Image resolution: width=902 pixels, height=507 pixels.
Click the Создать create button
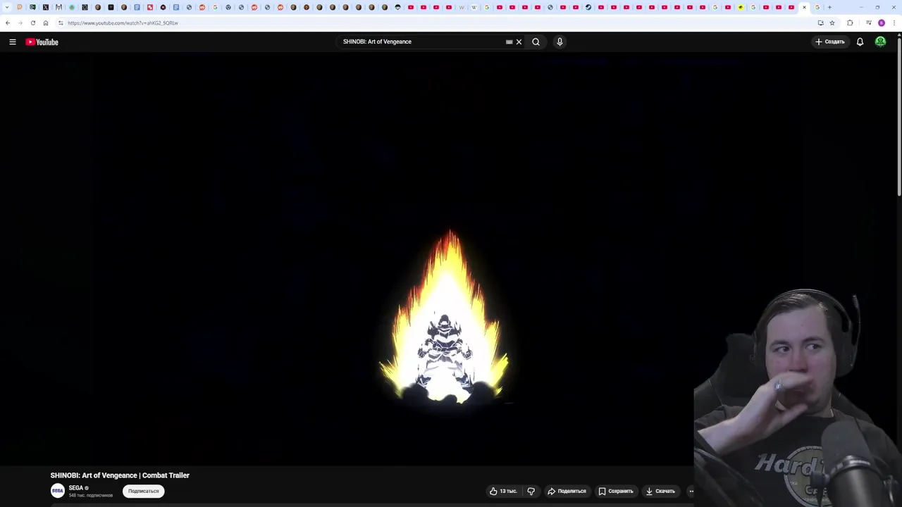click(830, 42)
